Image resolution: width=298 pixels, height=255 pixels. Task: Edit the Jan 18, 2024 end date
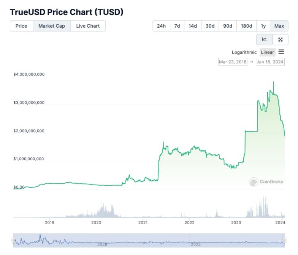point(270,62)
